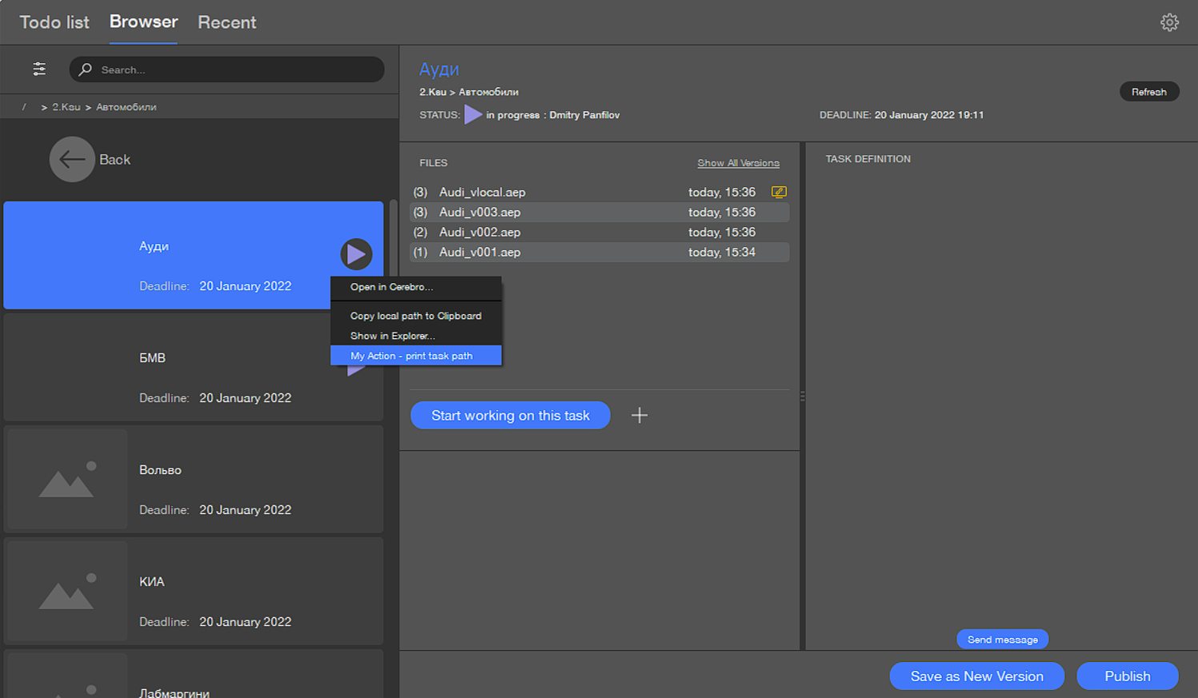This screenshot has height=698, width=1198.
Task: Click the Автомобили breadcrumb in left path
Action: tap(126, 107)
